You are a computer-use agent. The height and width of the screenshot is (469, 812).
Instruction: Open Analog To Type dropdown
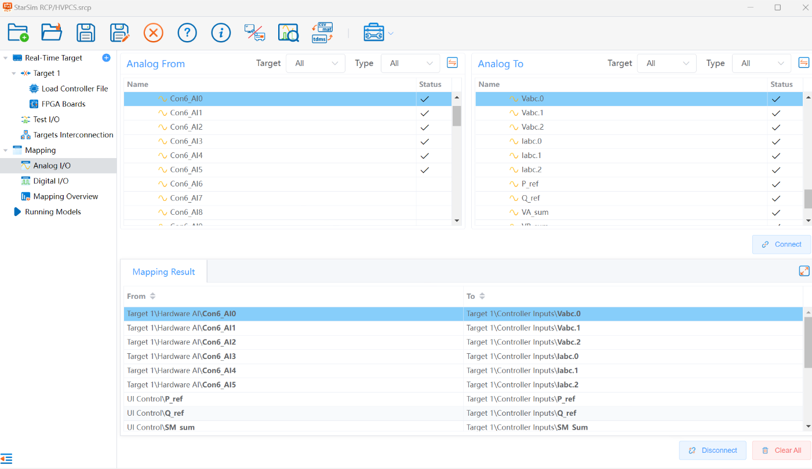click(762, 63)
